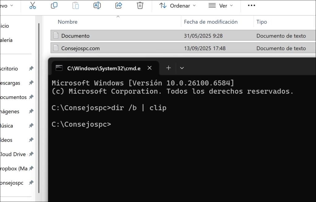Unpin Documentos using its pin icon
This screenshot has height=202, width=316.
coord(31,97)
